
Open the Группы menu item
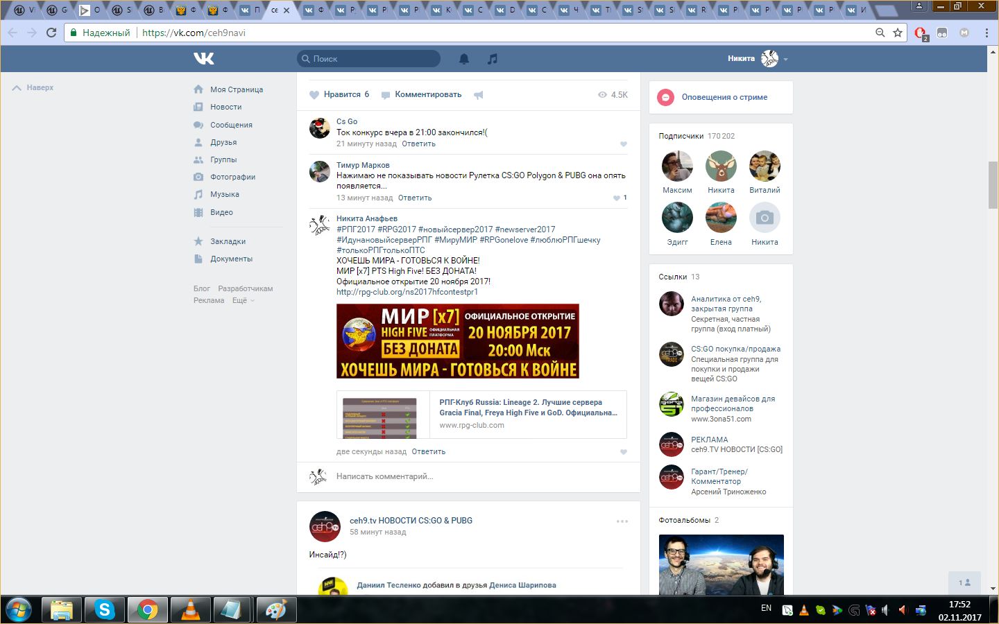tap(223, 159)
